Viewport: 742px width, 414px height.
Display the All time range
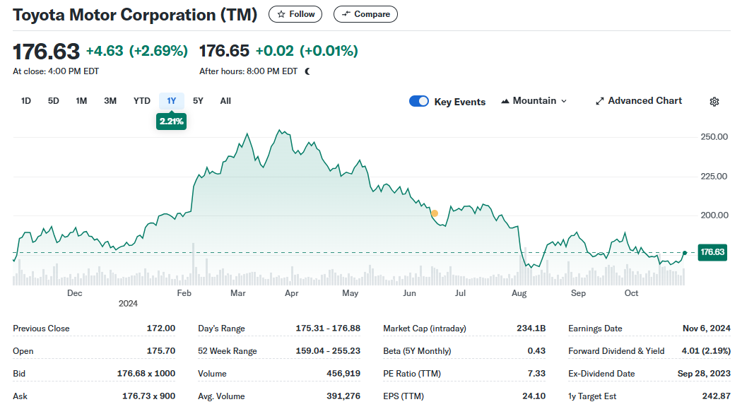(225, 101)
